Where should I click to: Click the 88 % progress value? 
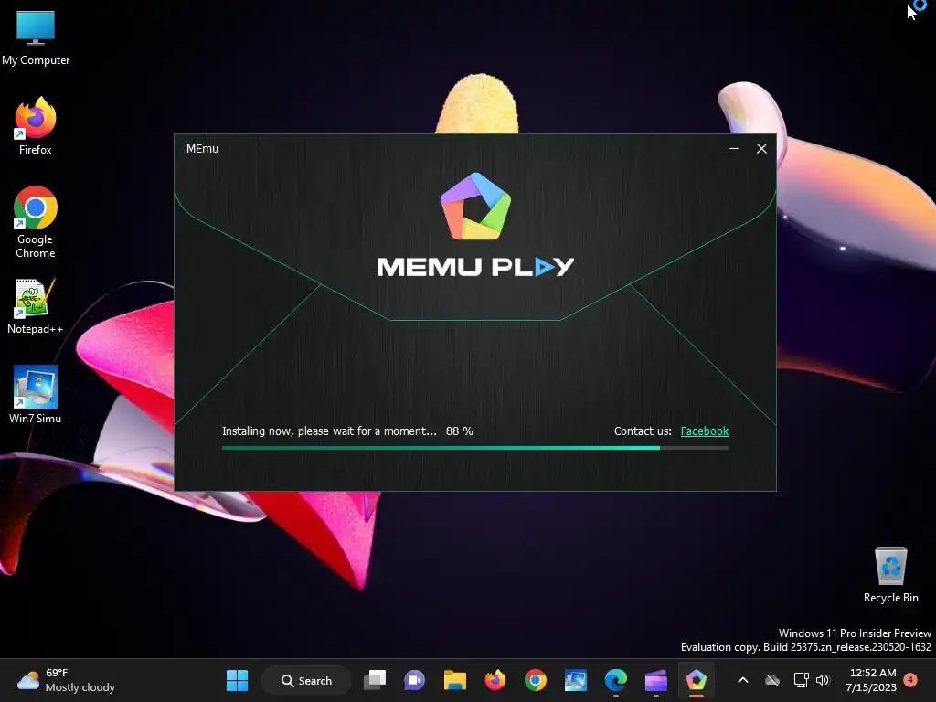pyautogui.click(x=460, y=431)
